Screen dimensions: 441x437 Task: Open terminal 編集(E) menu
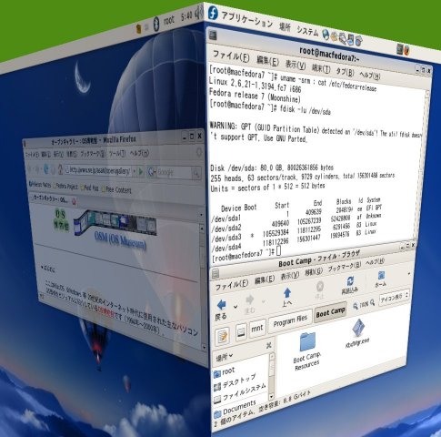[x=267, y=60]
